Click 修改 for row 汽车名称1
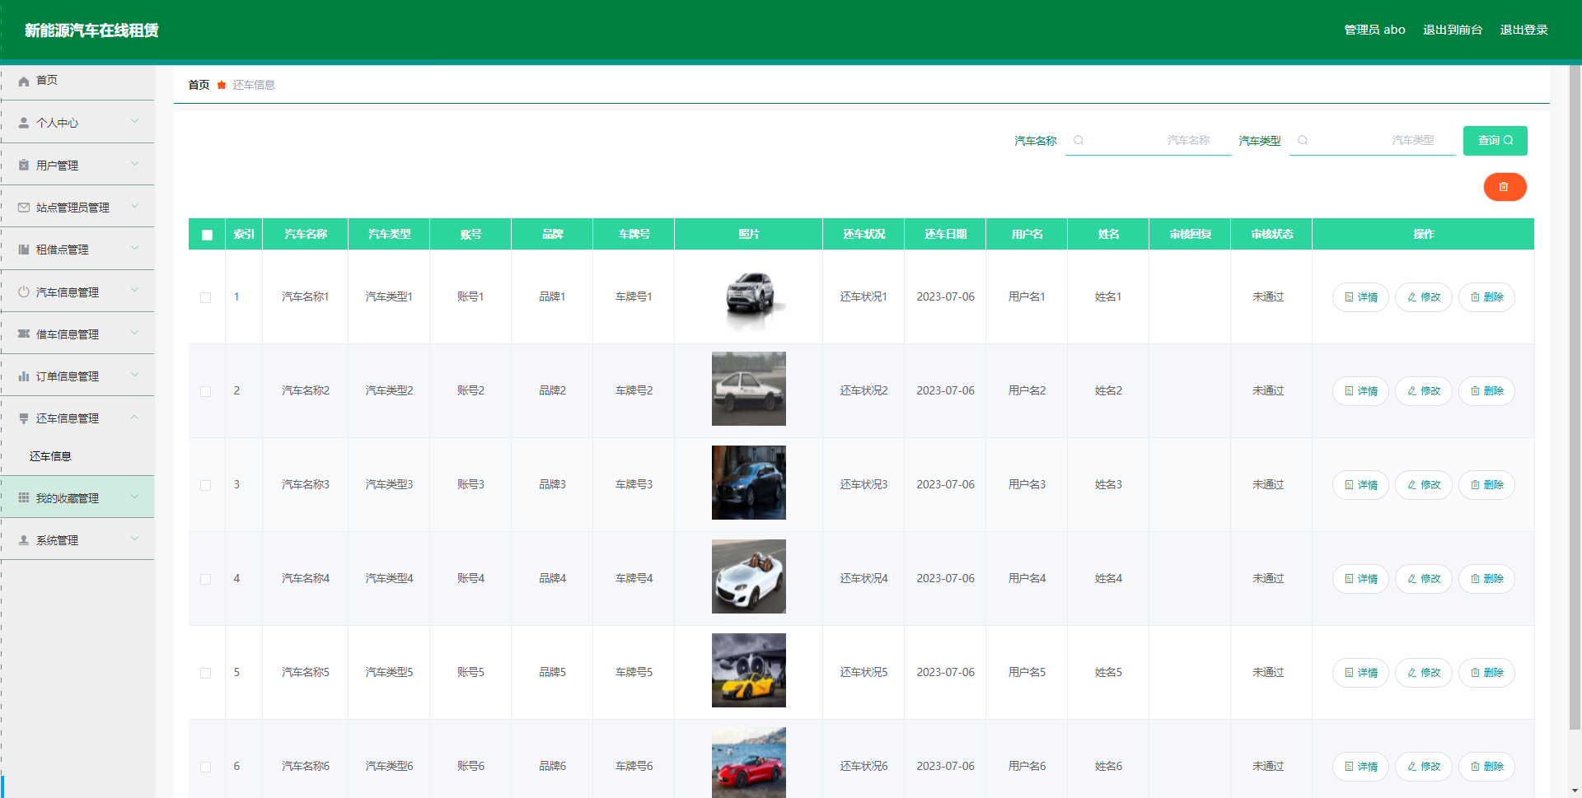Viewport: 1582px width, 798px height. pyautogui.click(x=1423, y=297)
